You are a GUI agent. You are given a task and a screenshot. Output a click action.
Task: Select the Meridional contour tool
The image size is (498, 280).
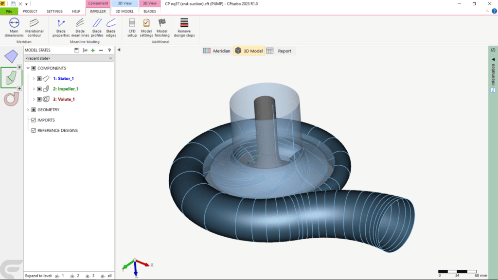34,27
